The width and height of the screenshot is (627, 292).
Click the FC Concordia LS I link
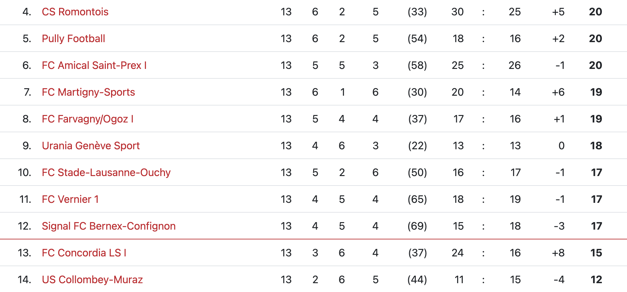click(84, 253)
